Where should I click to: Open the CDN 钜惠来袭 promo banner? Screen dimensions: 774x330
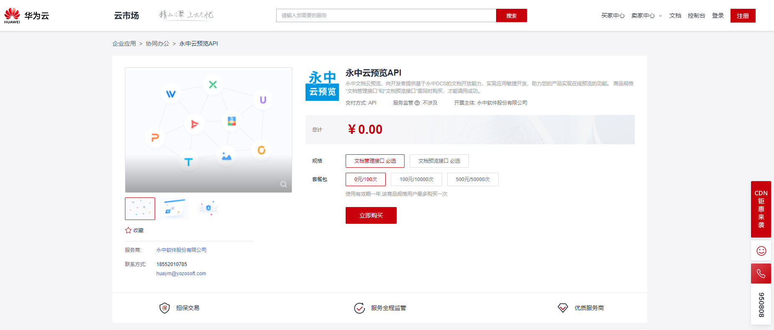pos(761,209)
